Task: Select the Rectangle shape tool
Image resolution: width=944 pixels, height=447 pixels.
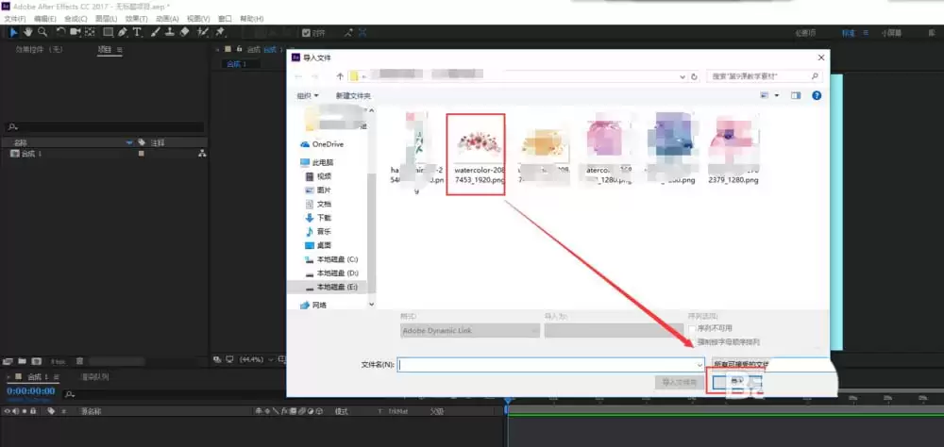Action: tap(109, 32)
